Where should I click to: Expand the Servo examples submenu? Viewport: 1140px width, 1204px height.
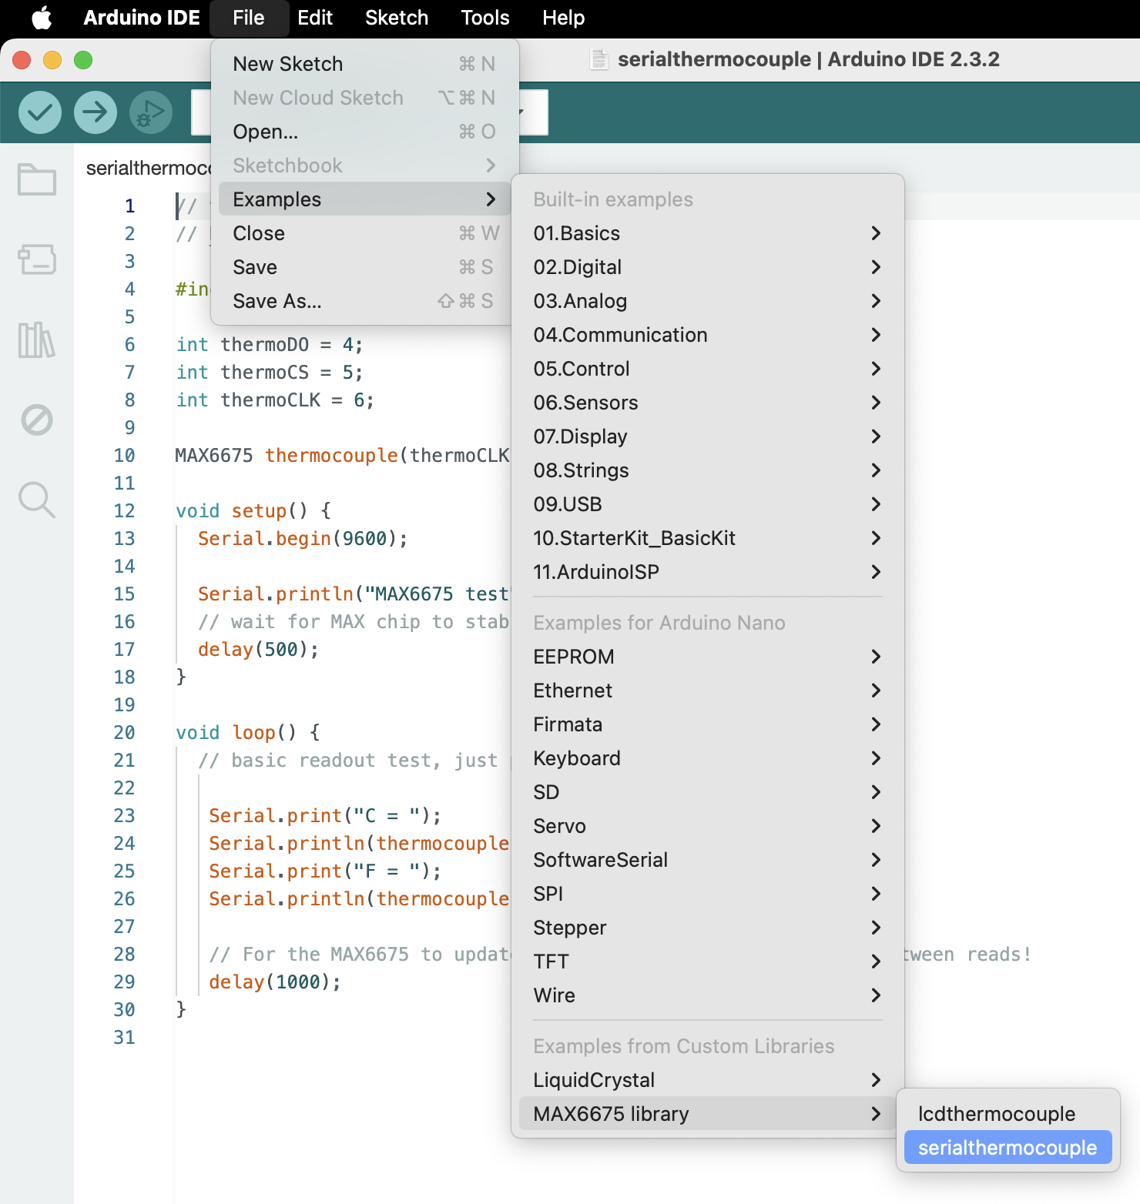(707, 826)
